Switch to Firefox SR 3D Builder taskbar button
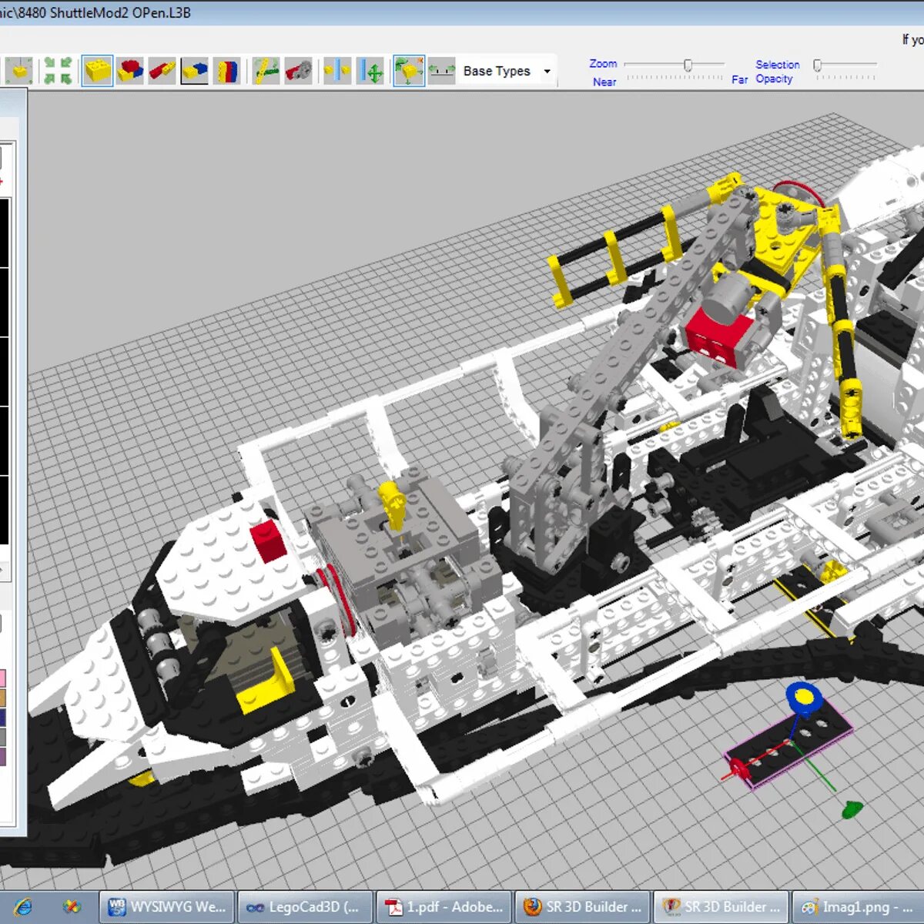 click(x=583, y=907)
